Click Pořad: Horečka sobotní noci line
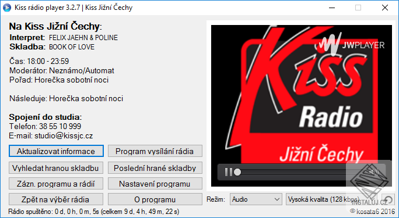Screen dimensions: 399x218 coord(59,80)
